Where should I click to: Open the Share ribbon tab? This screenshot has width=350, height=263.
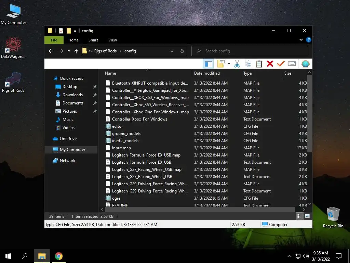(x=93, y=40)
